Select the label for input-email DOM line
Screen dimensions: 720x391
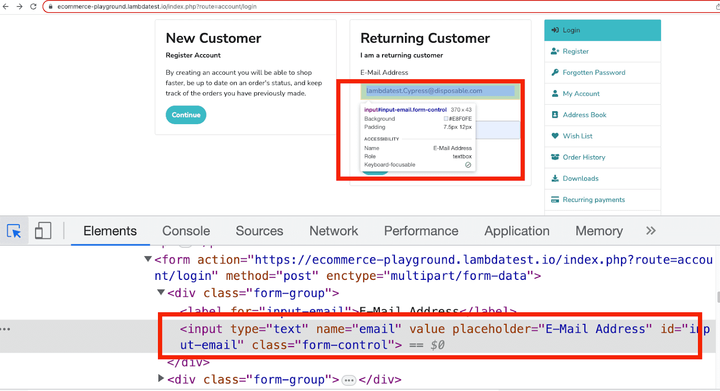348,310
